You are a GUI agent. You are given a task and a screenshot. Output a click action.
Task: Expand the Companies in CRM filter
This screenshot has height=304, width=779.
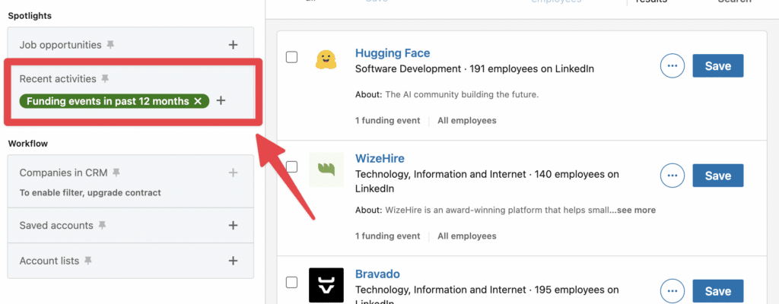click(x=233, y=173)
